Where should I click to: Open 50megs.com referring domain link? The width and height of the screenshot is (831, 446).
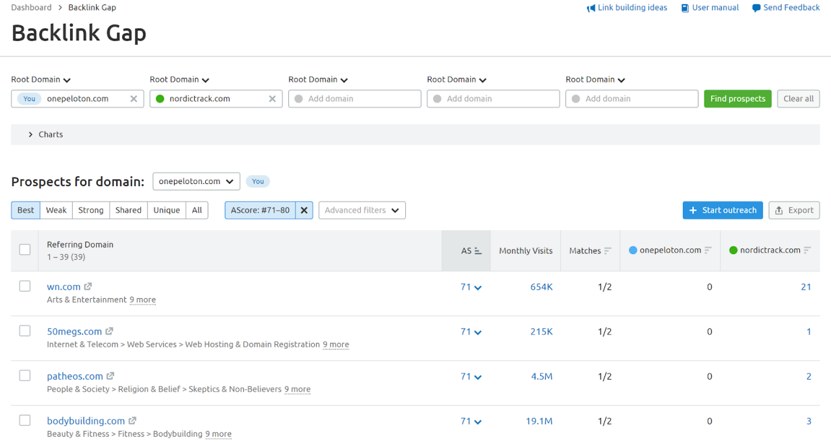75,331
